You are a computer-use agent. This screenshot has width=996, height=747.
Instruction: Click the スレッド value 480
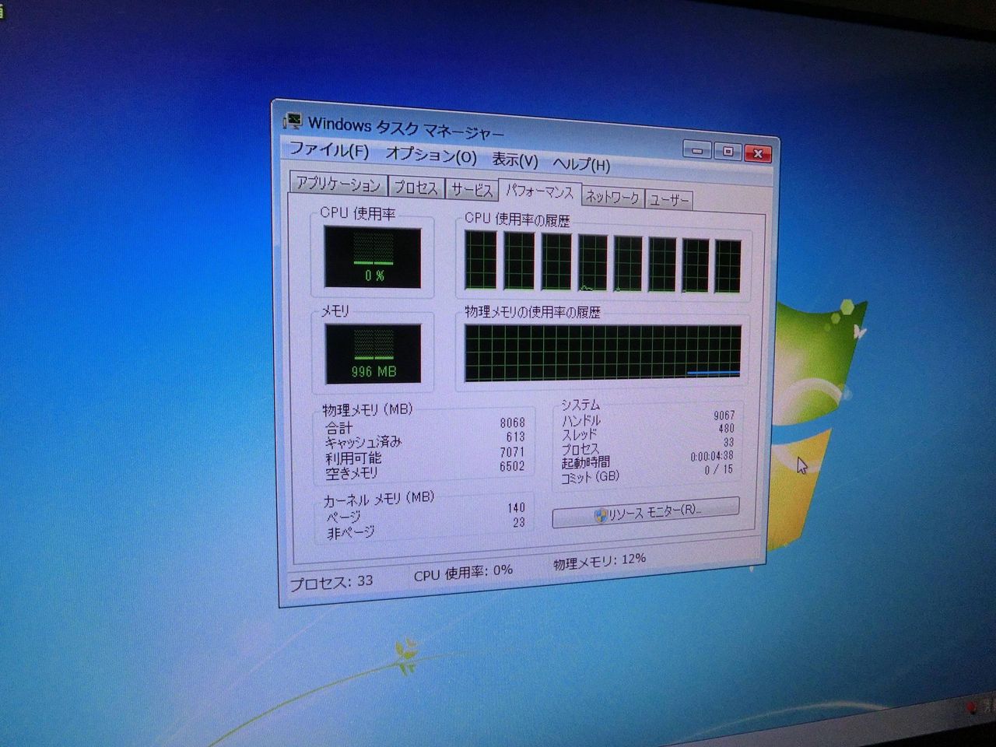[x=727, y=429]
